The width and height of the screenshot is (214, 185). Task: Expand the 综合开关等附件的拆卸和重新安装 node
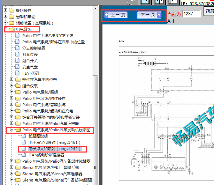pos(12,117)
